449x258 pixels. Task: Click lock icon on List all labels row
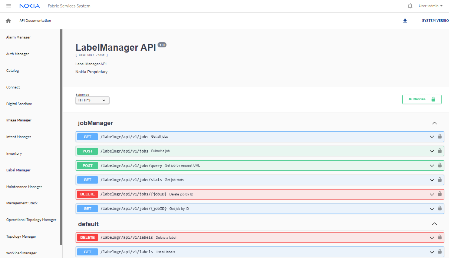[440, 252]
